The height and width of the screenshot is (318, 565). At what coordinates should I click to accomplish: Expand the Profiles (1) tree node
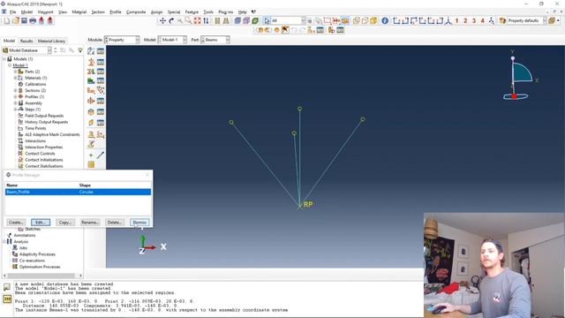[15, 96]
